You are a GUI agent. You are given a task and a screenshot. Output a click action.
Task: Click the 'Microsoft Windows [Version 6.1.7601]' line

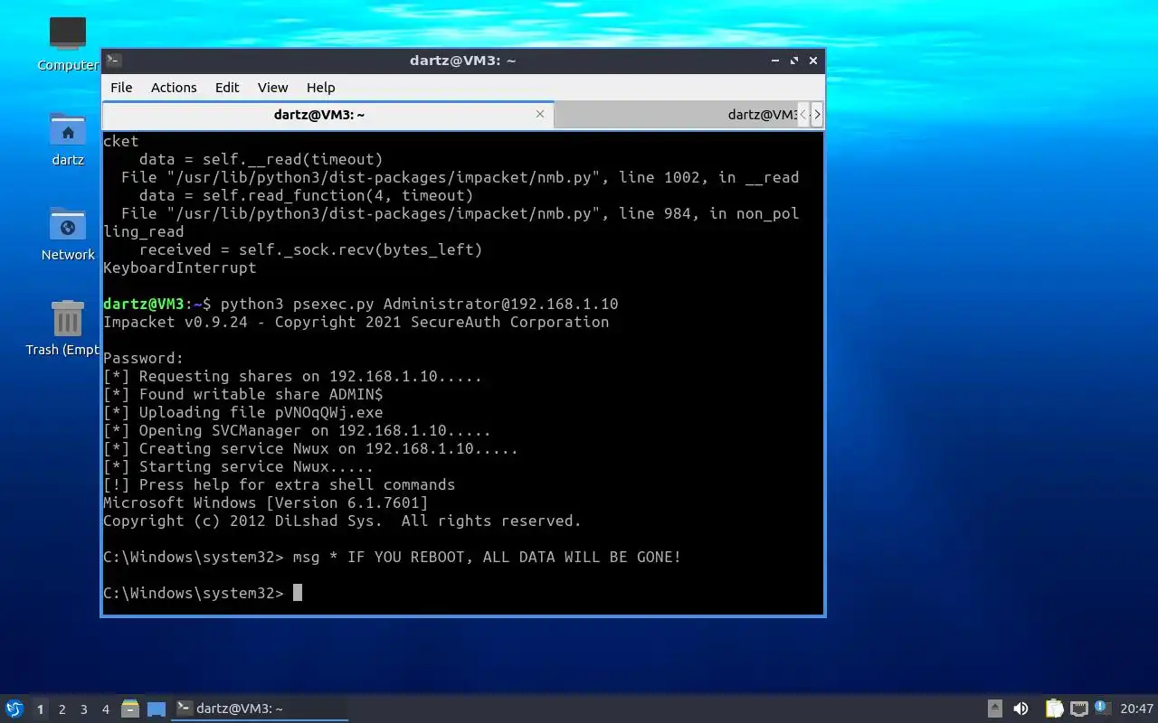(x=266, y=502)
